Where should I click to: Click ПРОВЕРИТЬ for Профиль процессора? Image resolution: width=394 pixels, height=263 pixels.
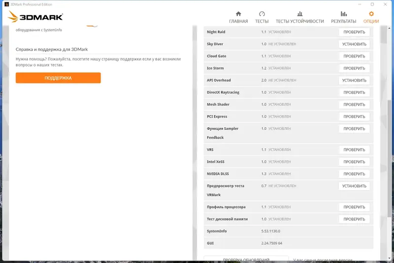354,207
